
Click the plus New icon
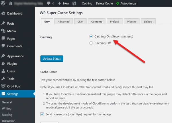pos(60,3)
